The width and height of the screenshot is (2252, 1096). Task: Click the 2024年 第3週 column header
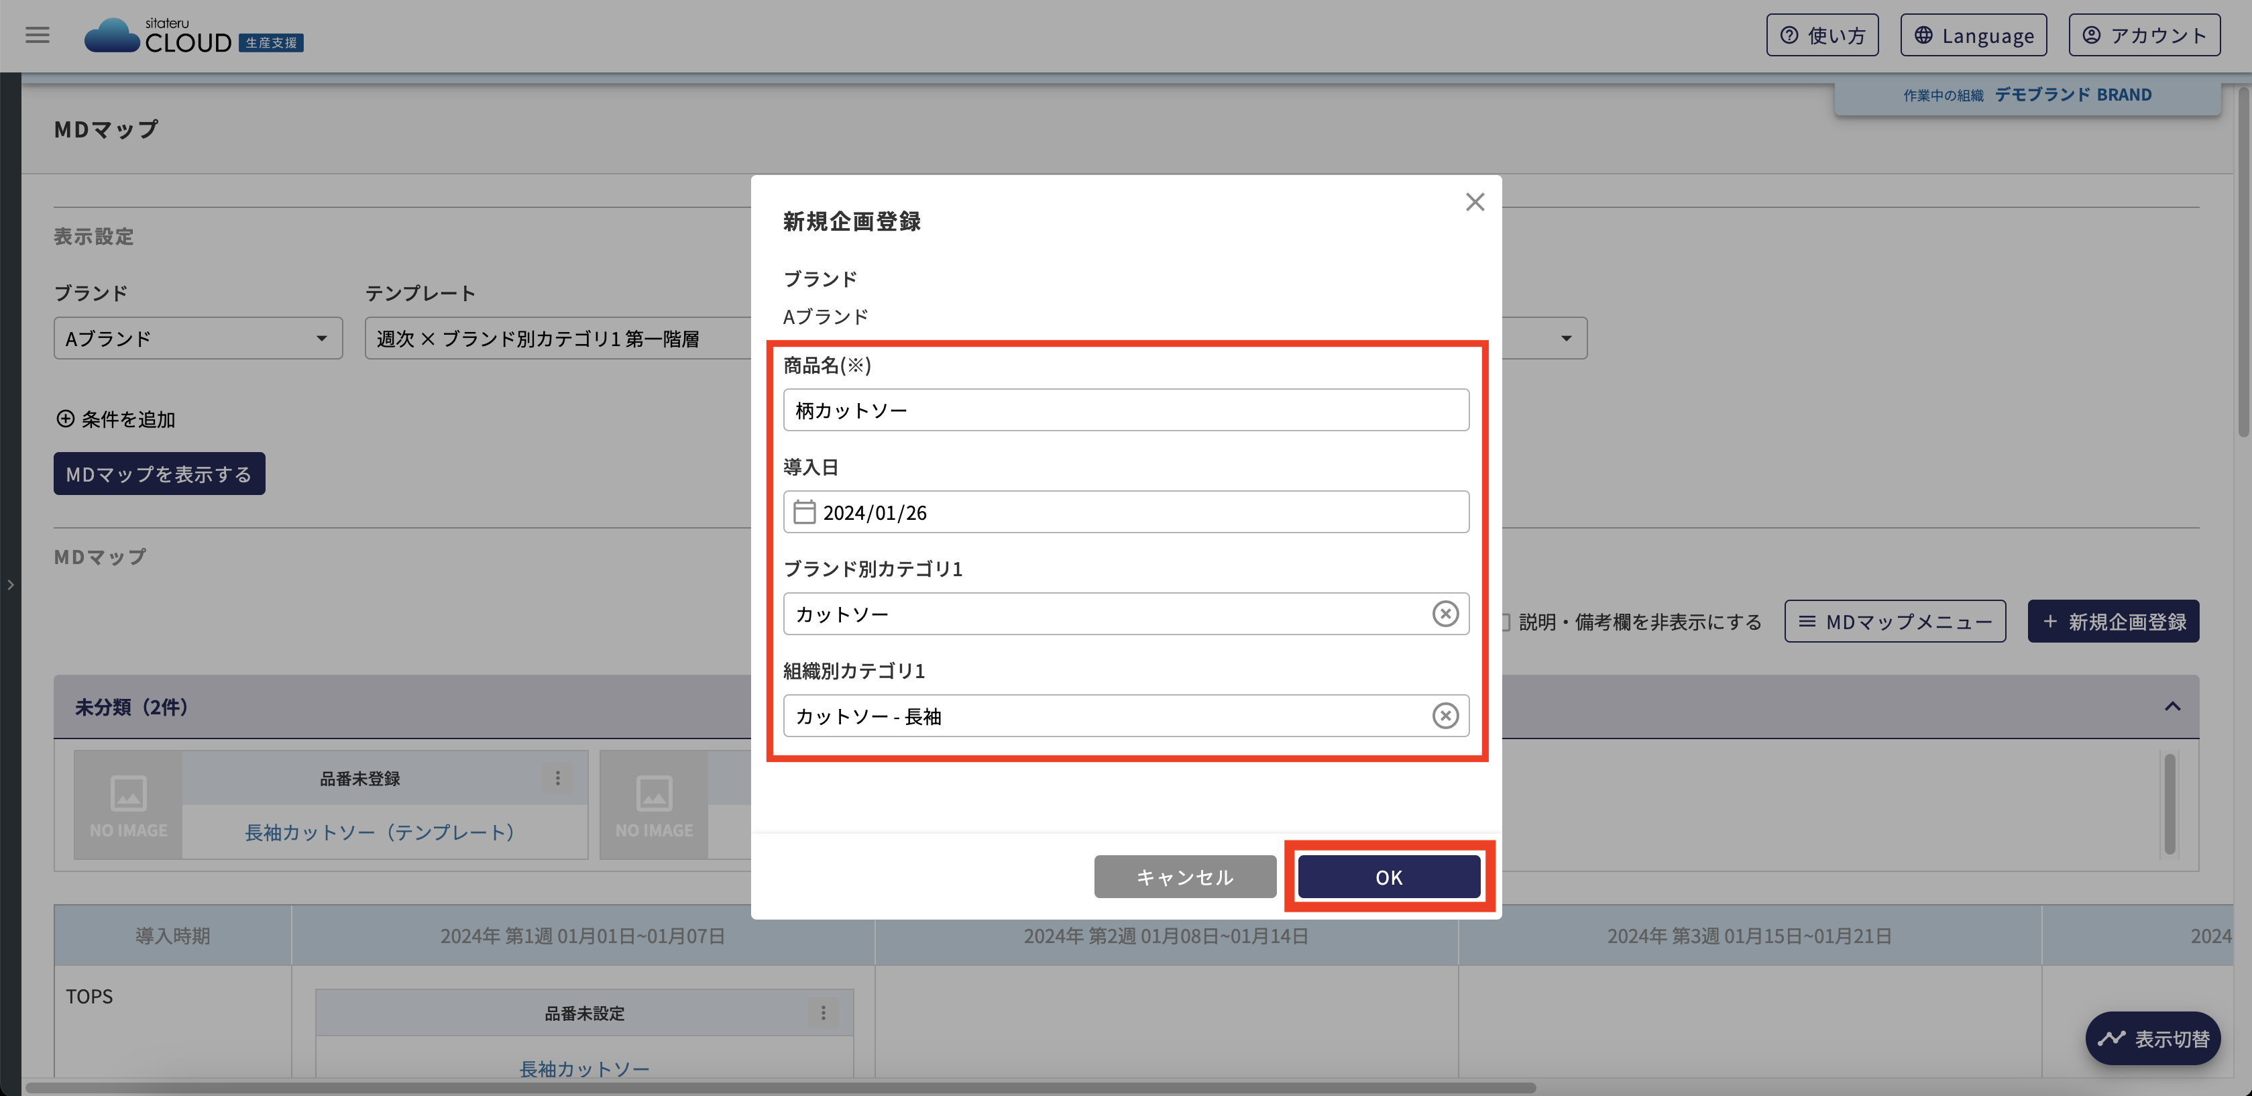[x=1749, y=936]
